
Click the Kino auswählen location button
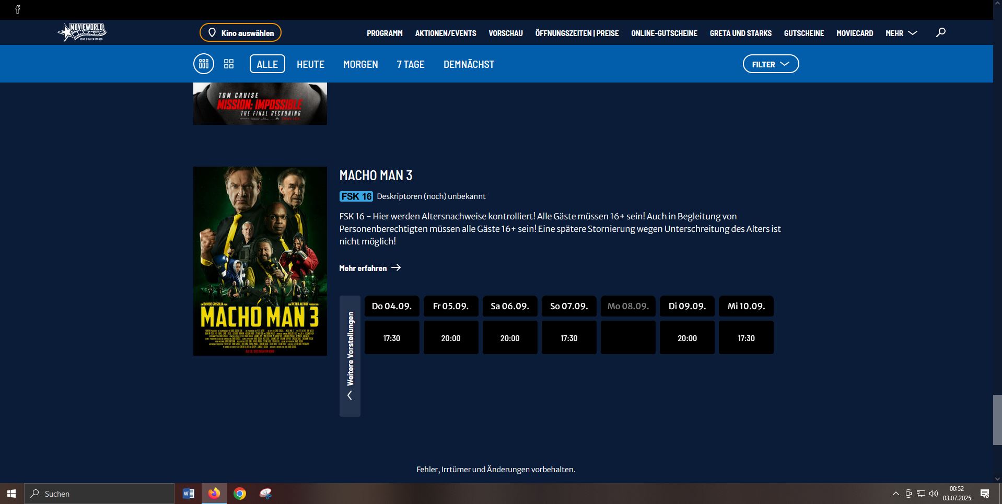click(x=240, y=33)
